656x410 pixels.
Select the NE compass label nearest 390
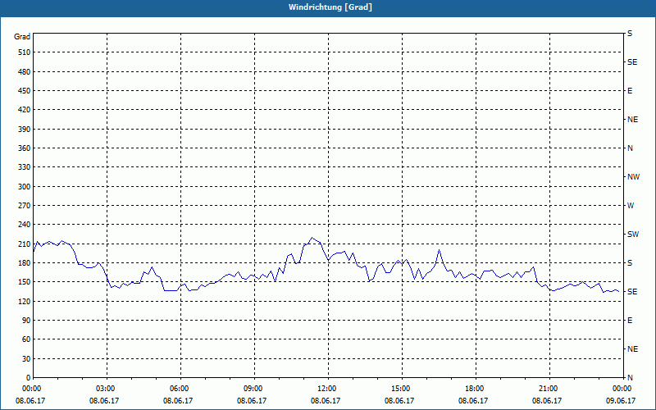pyautogui.click(x=633, y=120)
